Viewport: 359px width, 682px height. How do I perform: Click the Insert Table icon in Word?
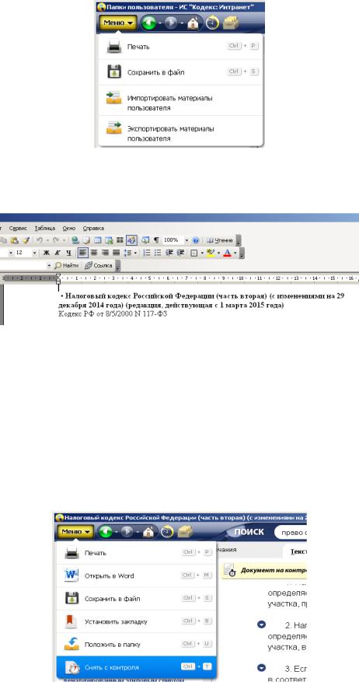97,240
